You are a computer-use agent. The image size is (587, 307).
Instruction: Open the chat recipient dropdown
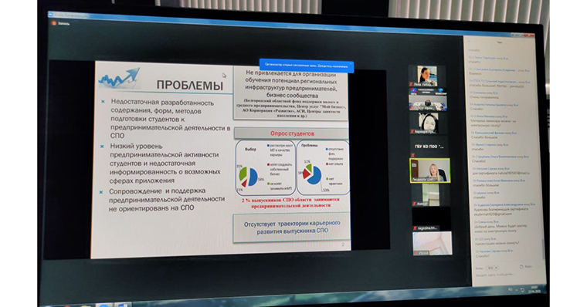[492, 268]
